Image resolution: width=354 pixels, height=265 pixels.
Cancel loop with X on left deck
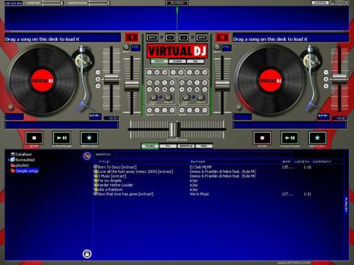pos(172,89)
